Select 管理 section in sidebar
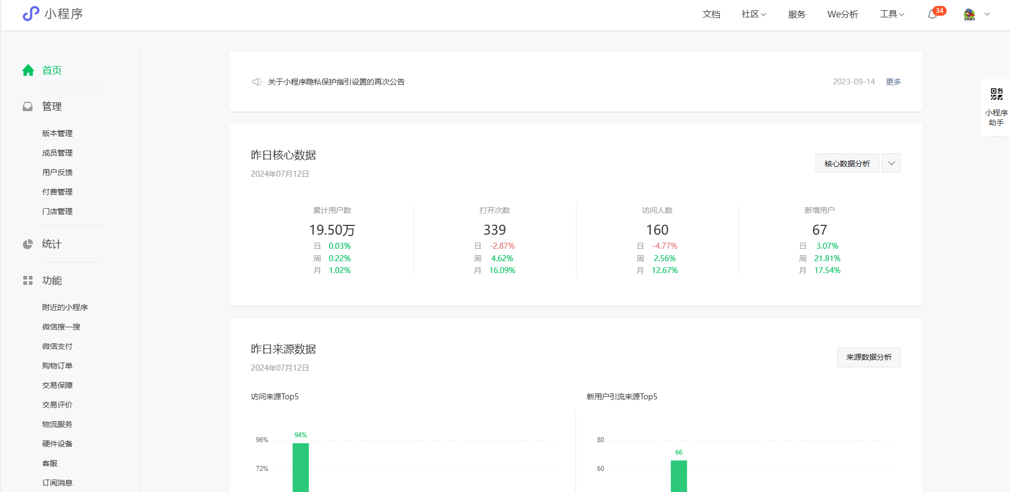 pos(52,106)
